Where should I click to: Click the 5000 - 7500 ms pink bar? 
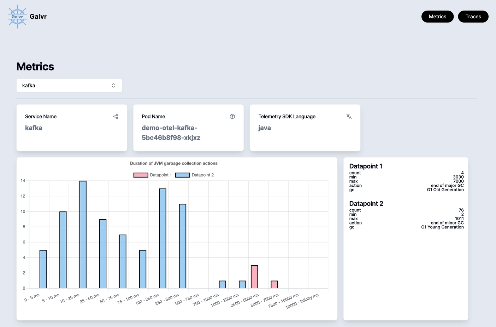(274, 285)
